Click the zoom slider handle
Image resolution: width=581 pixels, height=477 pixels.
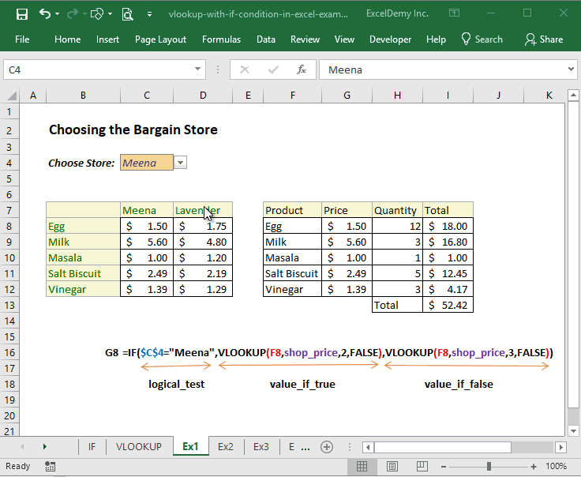click(489, 467)
